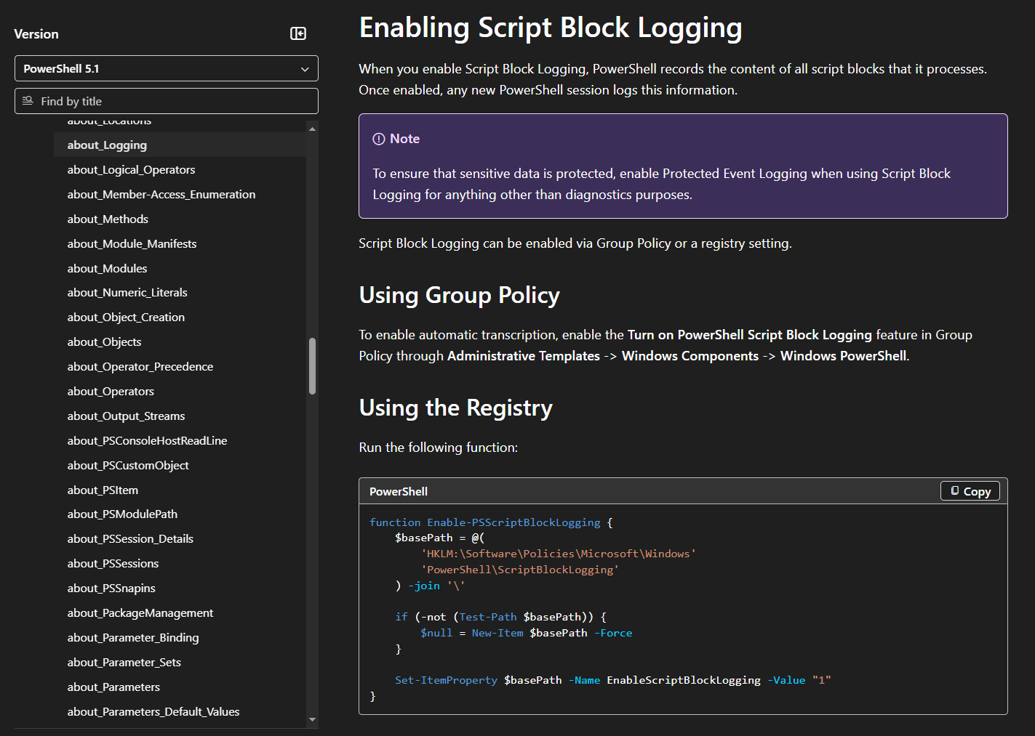Image resolution: width=1035 pixels, height=736 pixels.
Task: Focus the Find by title search field
Action: tap(167, 101)
